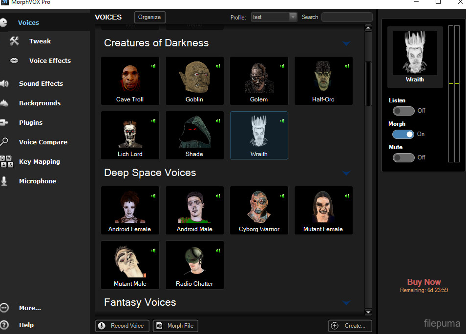Open the Profile dropdown
Screen dimensions: 466x334
point(293,17)
